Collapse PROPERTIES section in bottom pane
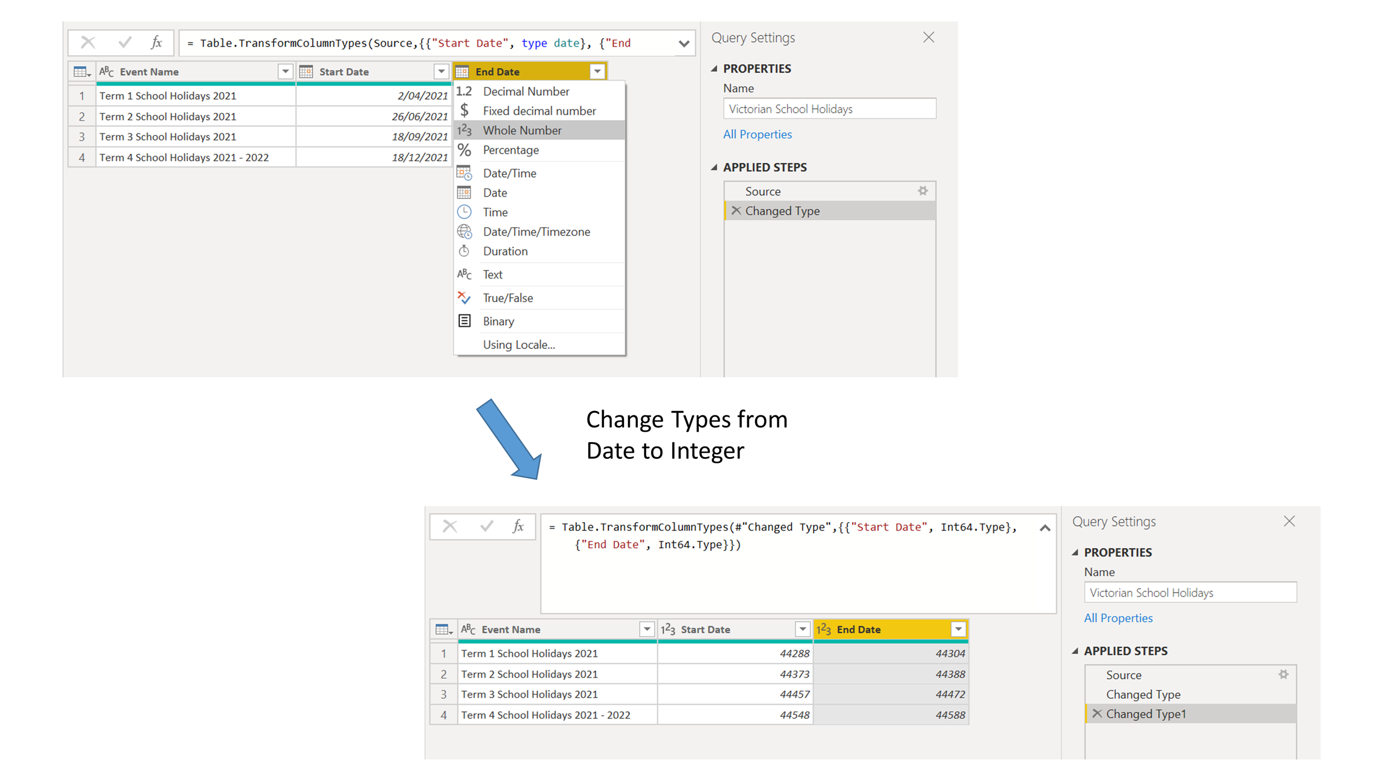Viewport: 1389px width, 781px height. [1075, 552]
